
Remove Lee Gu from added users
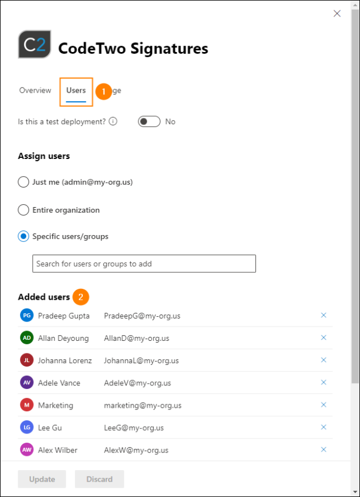tap(323, 427)
